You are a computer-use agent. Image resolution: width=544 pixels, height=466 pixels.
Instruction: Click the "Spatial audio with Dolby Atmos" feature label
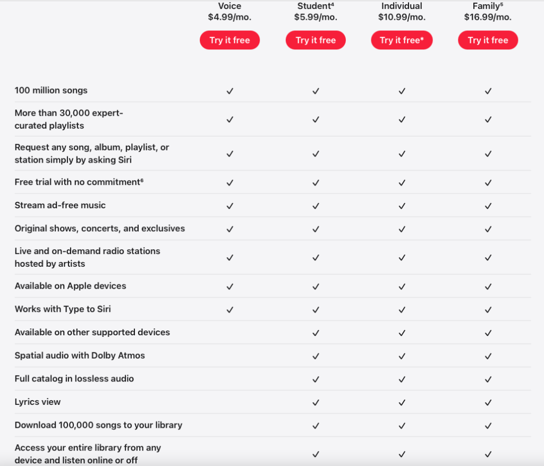80,355
